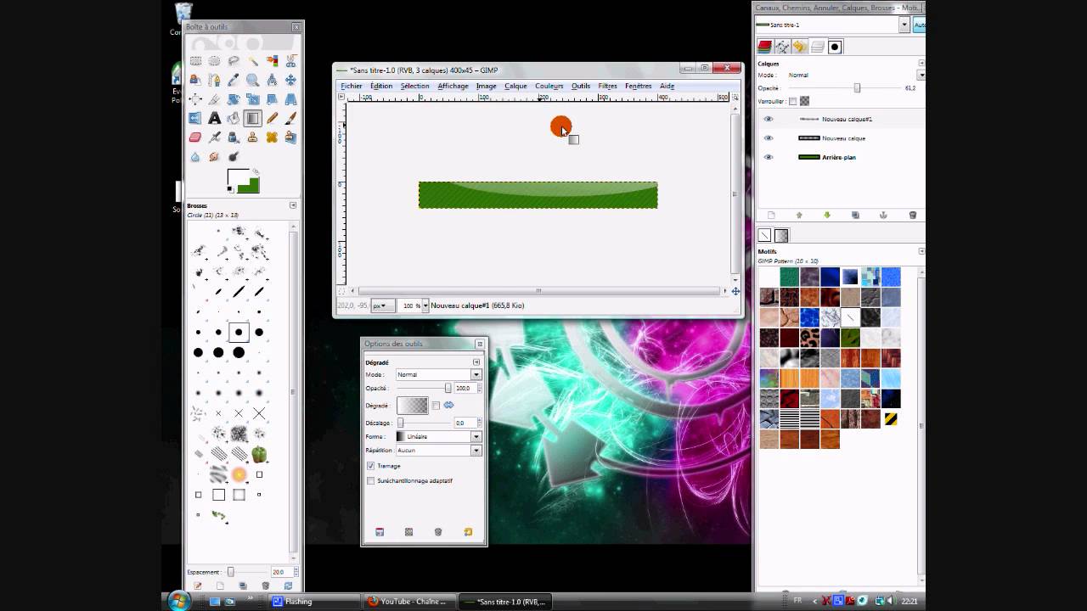Select the Ellipse Select tool

pos(215,61)
